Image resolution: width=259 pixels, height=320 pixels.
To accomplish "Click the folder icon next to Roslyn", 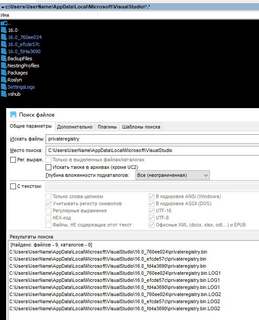I will [x=4, y=80].
